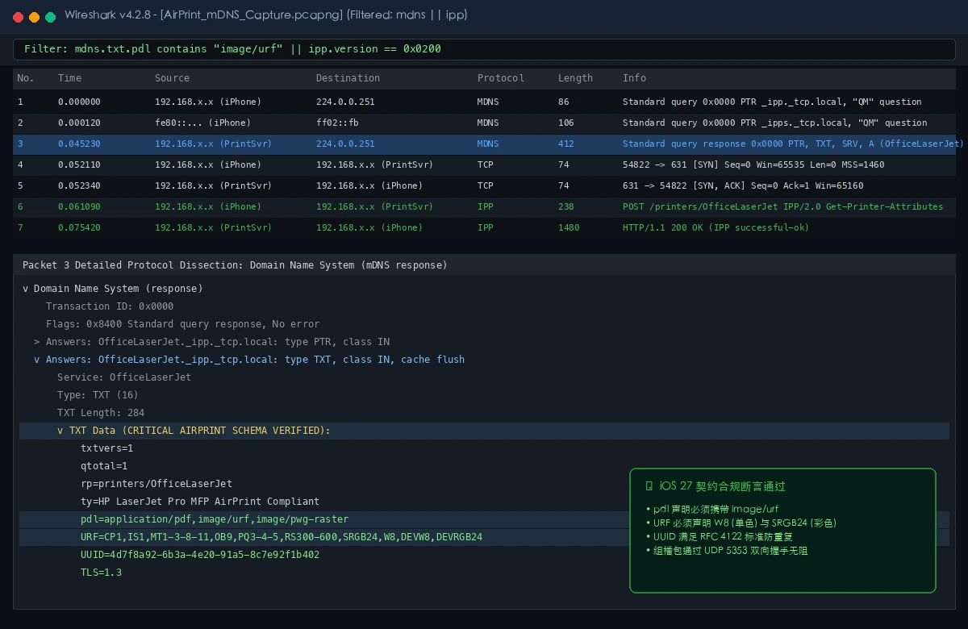968x629 pixels.
Task: Click time value 0.061090
Action: pos(79,207)
